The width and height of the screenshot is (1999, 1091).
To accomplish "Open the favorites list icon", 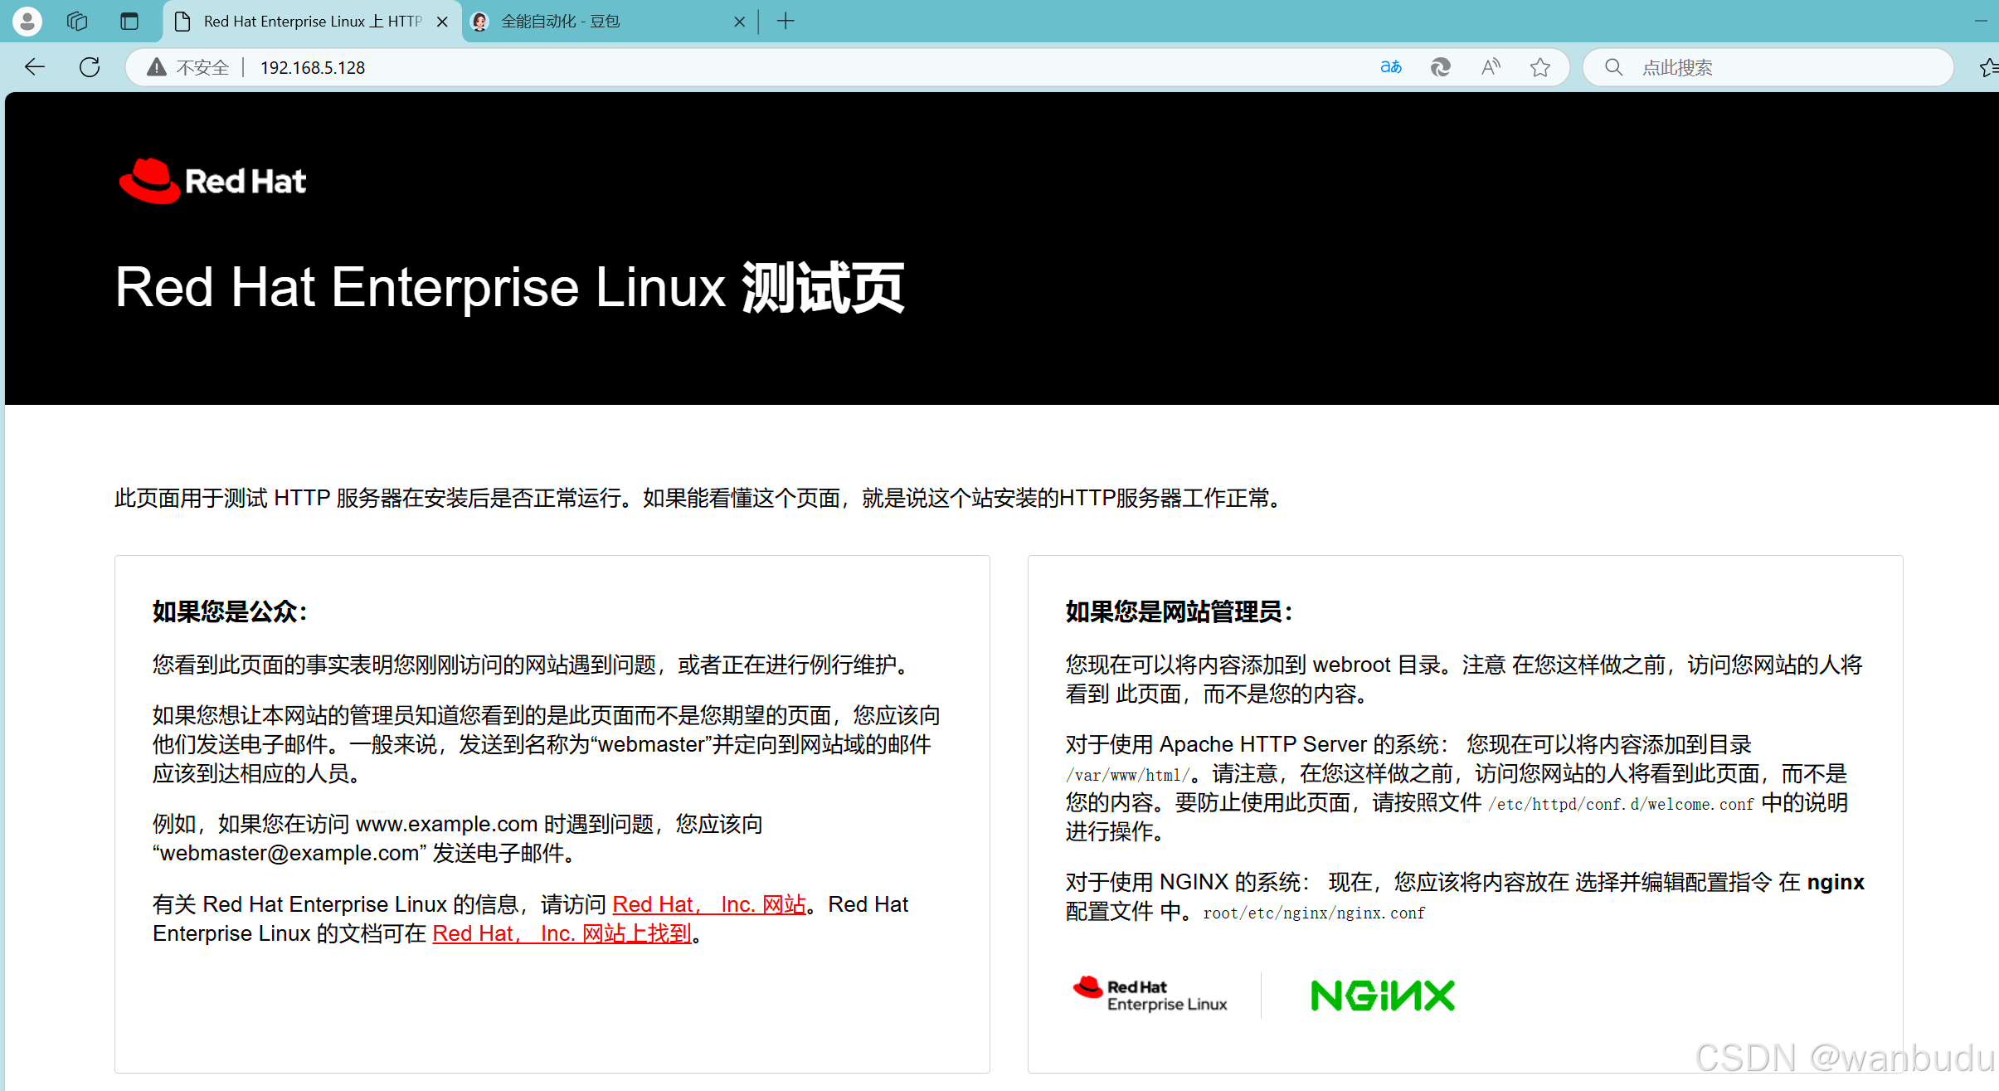I will click(1989, 67).
